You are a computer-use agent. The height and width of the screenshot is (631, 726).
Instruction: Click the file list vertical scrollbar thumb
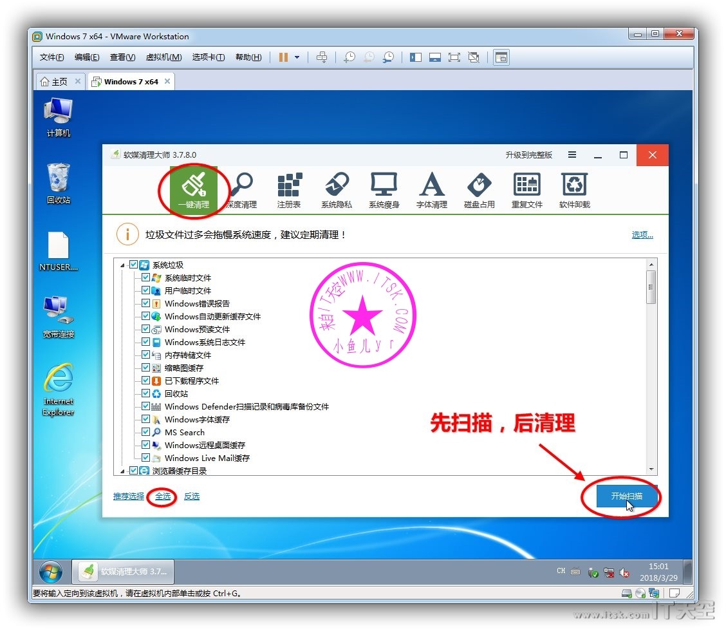(x=651, y=288)
